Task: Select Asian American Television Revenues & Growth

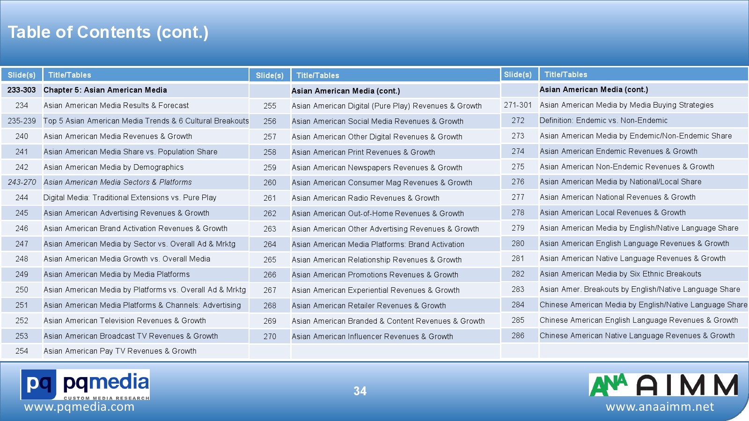Action: 125,321
